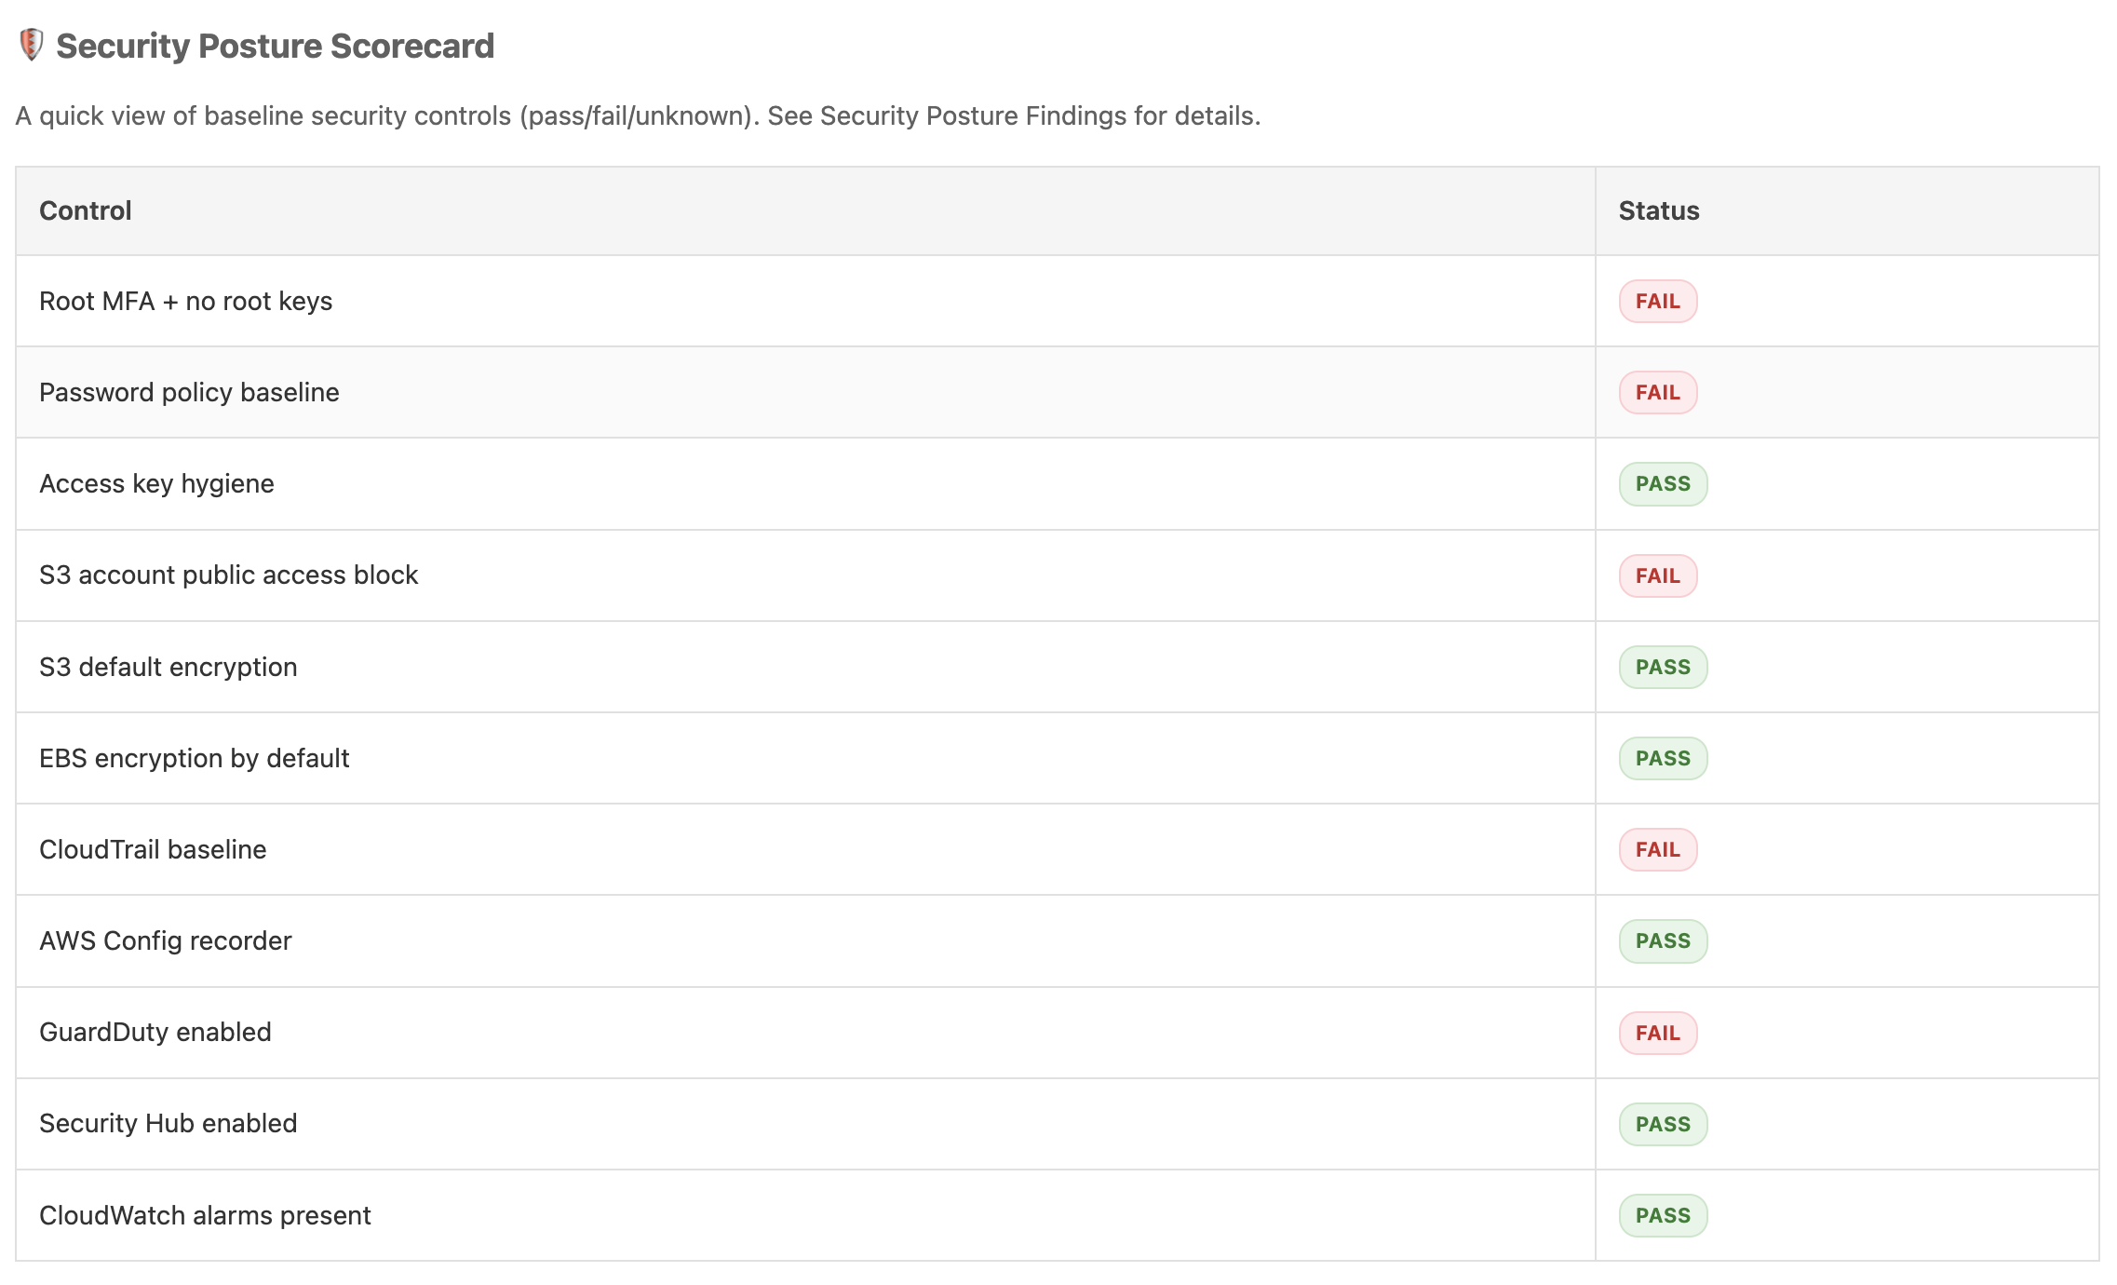2117x1285 pixels.
Task: Toggle the status for Password policy baseline
Action: click(x=1658, y=392)
